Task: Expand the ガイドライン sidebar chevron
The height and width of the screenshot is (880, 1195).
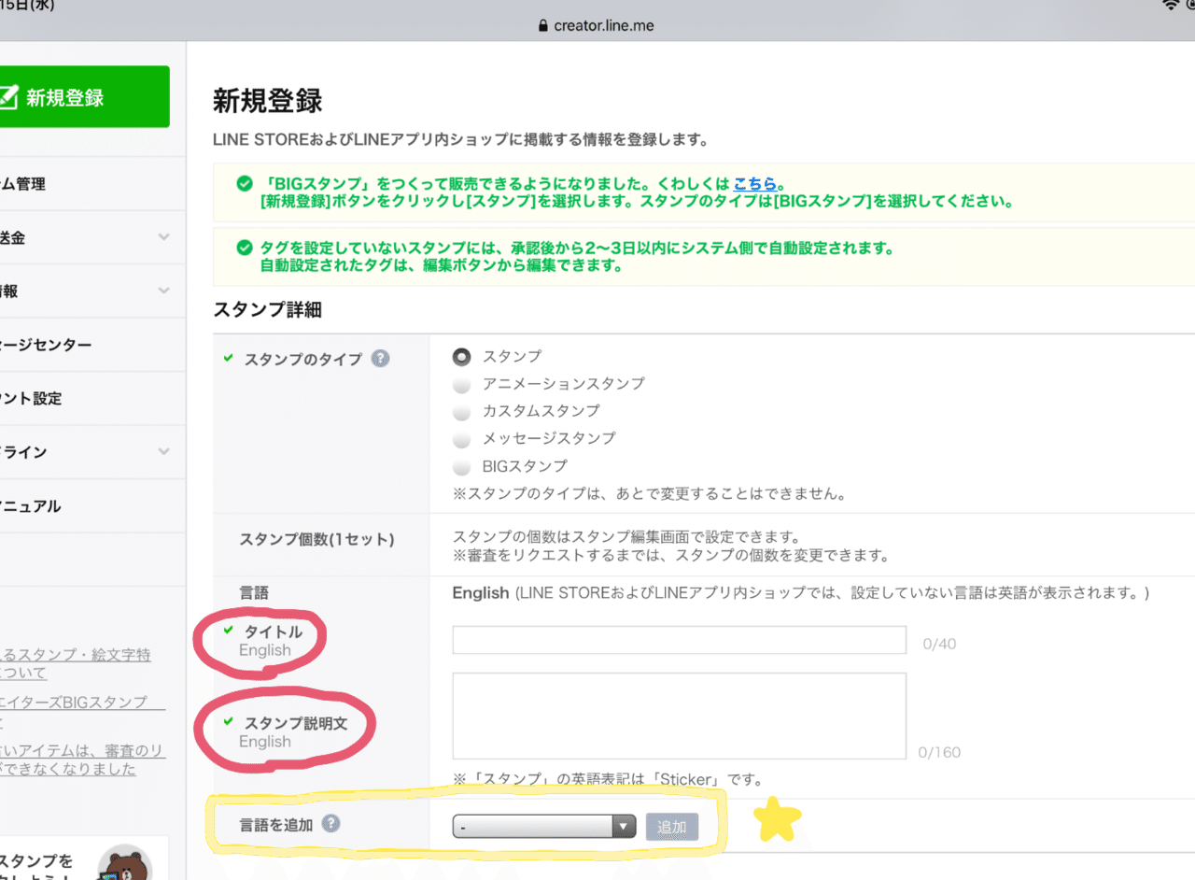Action: 164,451
